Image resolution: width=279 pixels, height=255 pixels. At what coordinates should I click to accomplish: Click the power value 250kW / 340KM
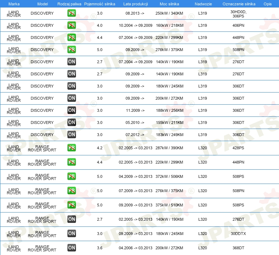pyautogui.click(x=169, y=13)
